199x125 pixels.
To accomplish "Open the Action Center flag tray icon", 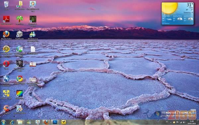I will 177,122.
